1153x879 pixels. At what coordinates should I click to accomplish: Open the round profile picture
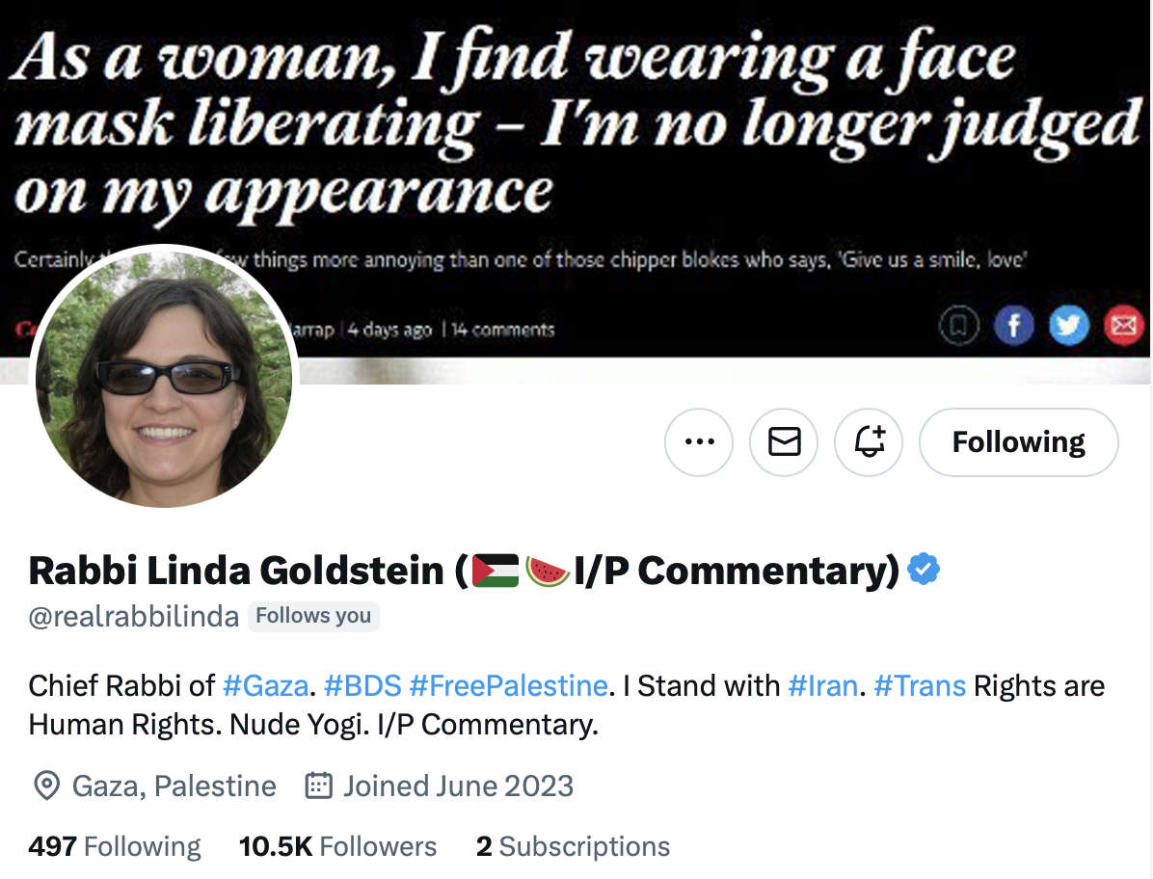(164, 380)
